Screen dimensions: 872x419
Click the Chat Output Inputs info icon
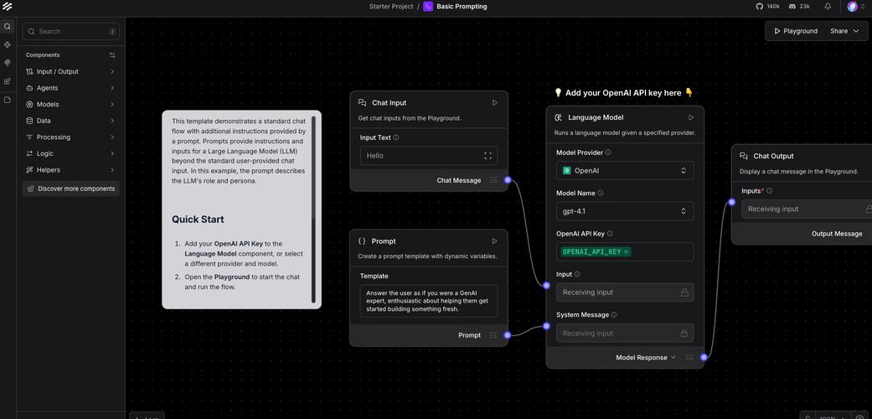pyautogui.click(x=769, y=191)
